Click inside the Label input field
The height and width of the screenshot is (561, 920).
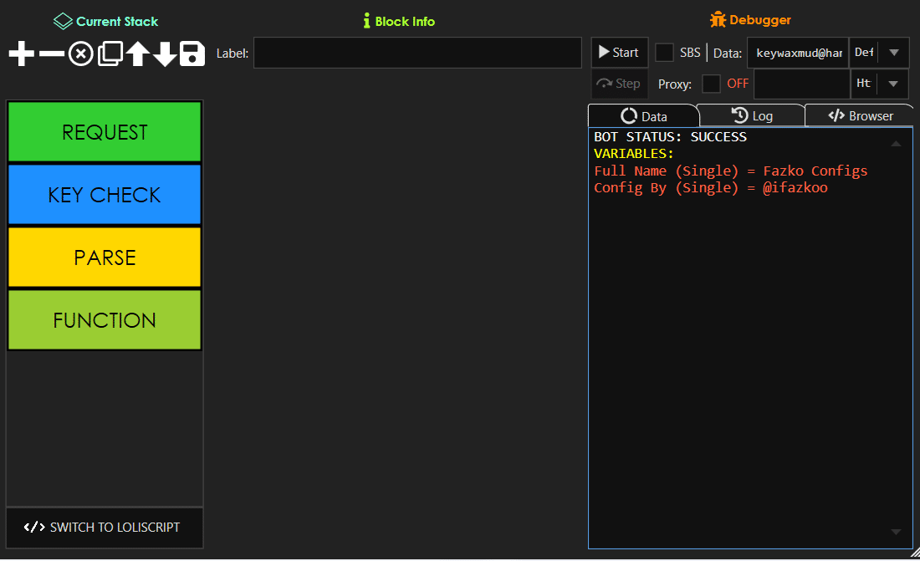coord(417,53)
